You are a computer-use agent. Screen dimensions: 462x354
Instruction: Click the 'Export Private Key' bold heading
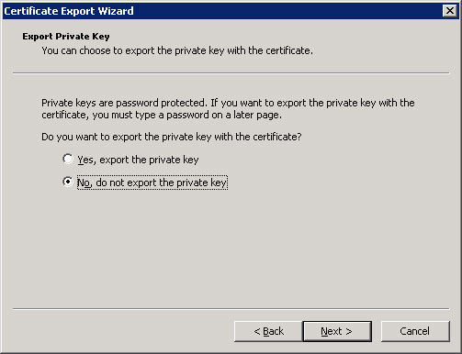click(x=66, y=37)
